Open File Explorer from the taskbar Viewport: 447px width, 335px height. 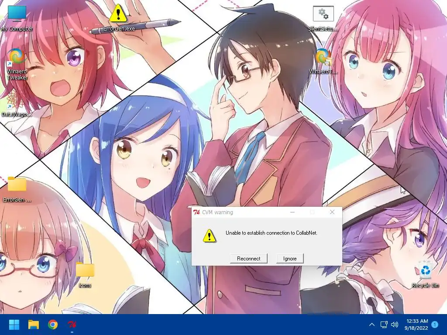(33, 325)
